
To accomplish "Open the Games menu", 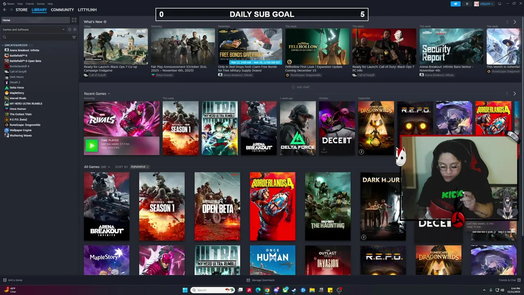I will pyautogui.click(x=41, y=4).
